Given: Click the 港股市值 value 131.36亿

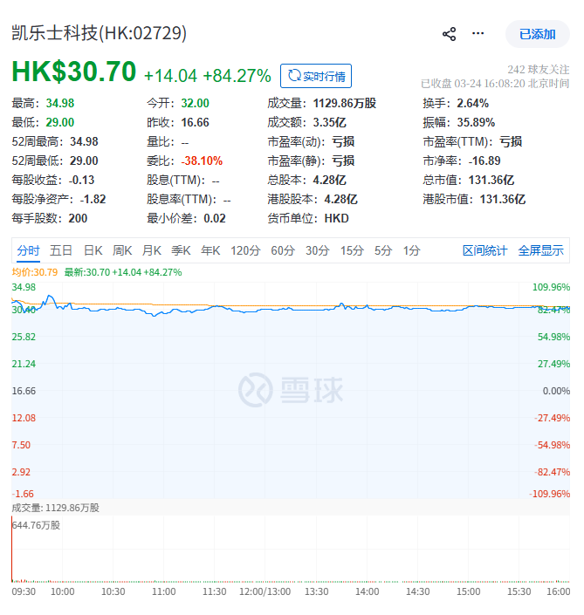Looking at the screenshot, I should pos(503,199).
